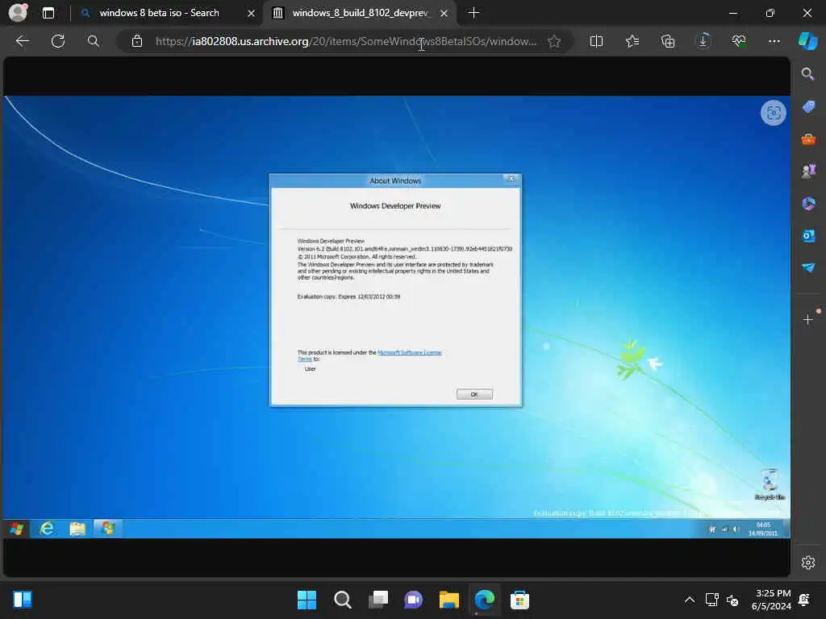Image resolution: width=826 pixels, height=619 pixels.
Task: Open the Edge profile avatar
Action: (18, 12)
